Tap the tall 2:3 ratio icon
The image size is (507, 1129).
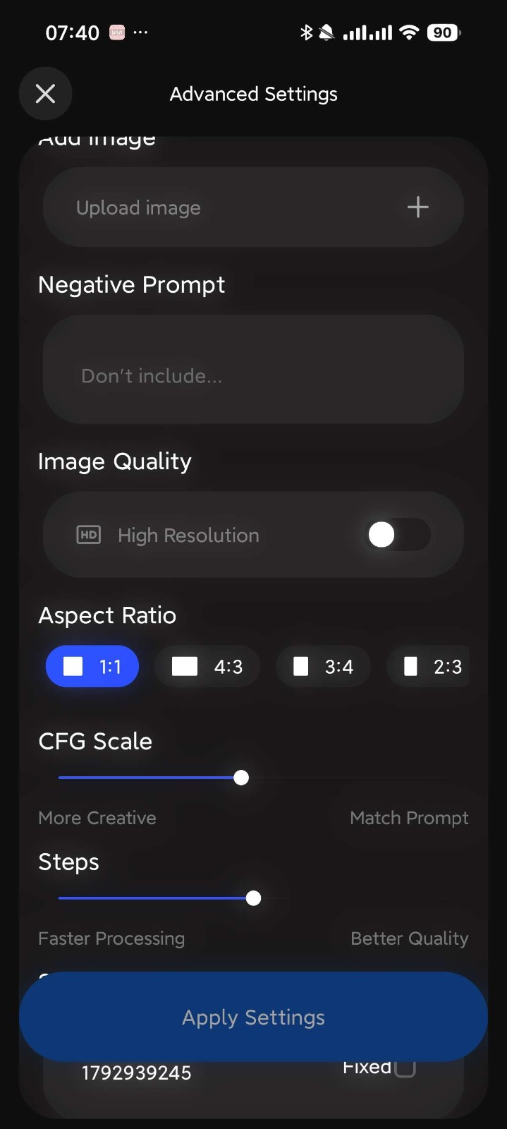[410, 667]
